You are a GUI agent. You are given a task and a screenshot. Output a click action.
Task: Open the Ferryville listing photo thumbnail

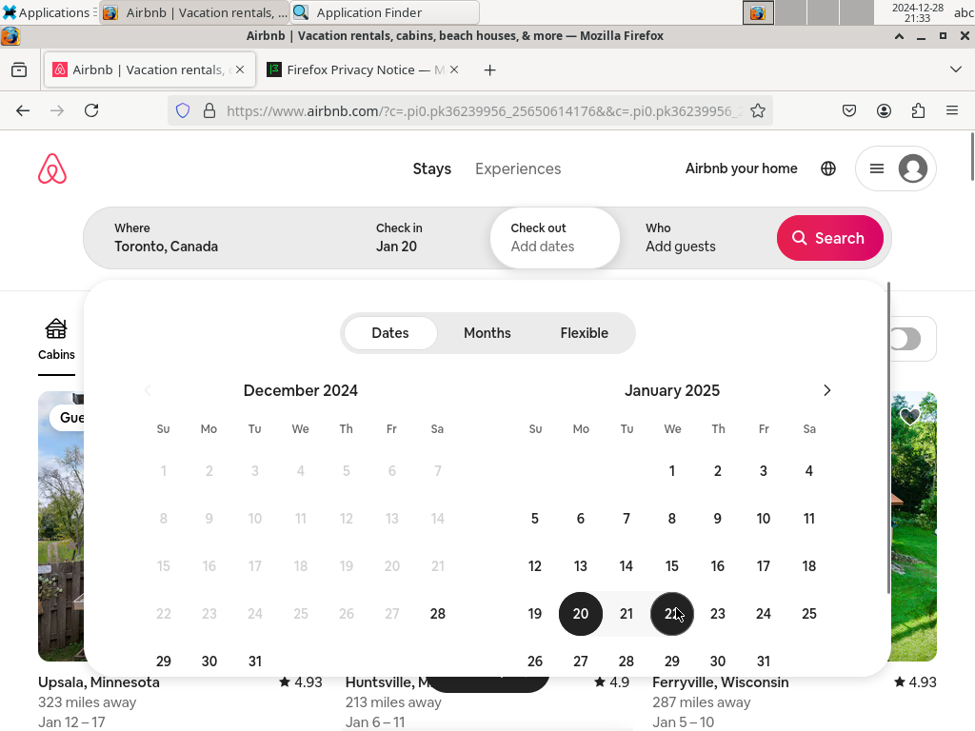click(x=913, y=526)
